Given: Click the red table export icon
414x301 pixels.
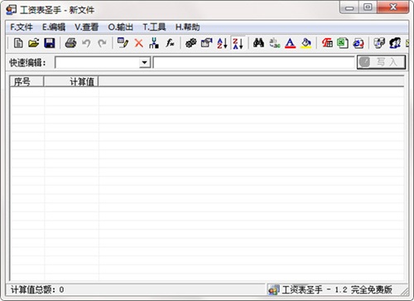Looking at the screenshot, I should 327,43.
